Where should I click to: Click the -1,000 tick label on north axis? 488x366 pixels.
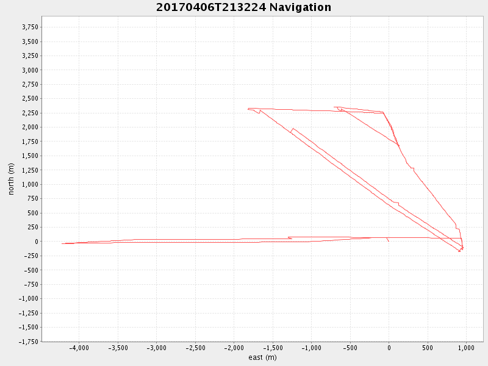tap(28, 299)
